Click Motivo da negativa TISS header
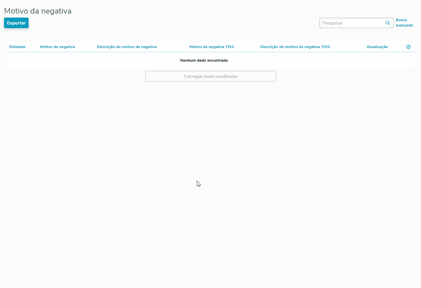The image size is (421, 288). coord(212,47)
